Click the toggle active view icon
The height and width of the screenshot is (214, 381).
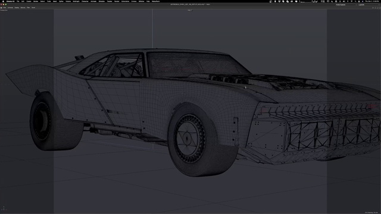(380, 8)
